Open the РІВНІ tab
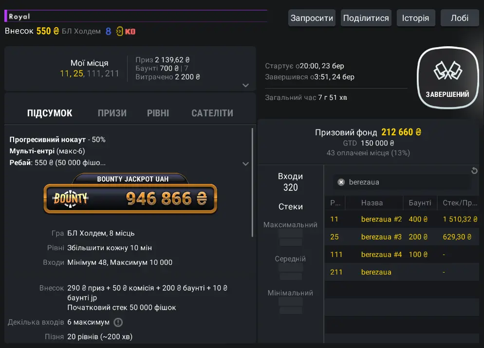Screen dimensions: 484x348 (x=158, y=113)
